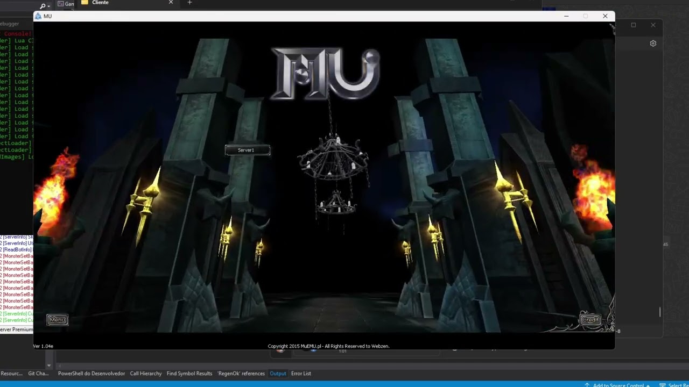Open the 'RegenOk' references tab

(241, 374)
